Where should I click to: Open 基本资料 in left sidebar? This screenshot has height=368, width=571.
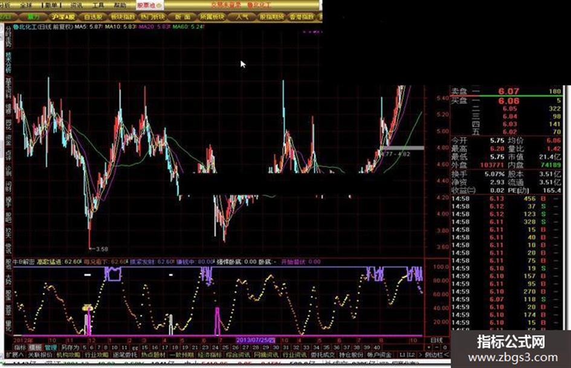click(8, 88)
